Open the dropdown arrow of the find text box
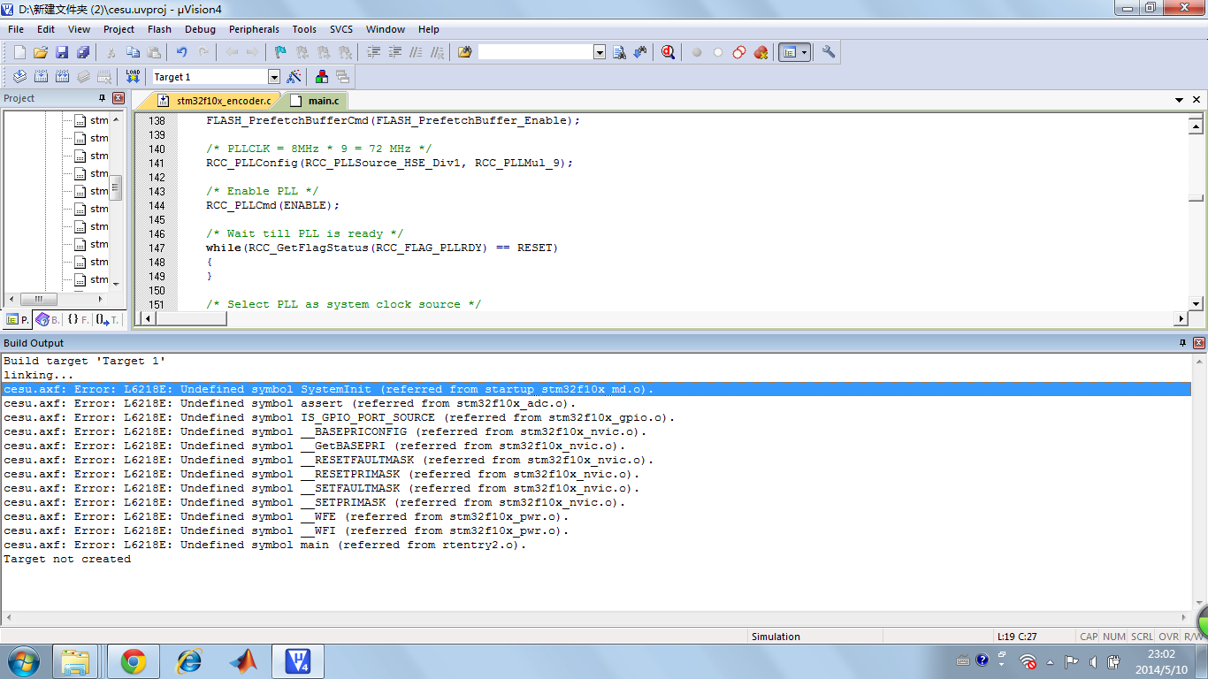This screenshot has width=1208, height=679. (x=600, y=52)
